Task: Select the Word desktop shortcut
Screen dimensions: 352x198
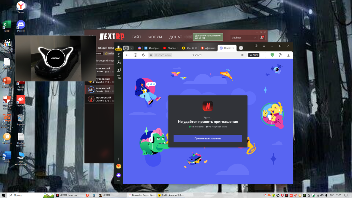Action: point(7,157)
